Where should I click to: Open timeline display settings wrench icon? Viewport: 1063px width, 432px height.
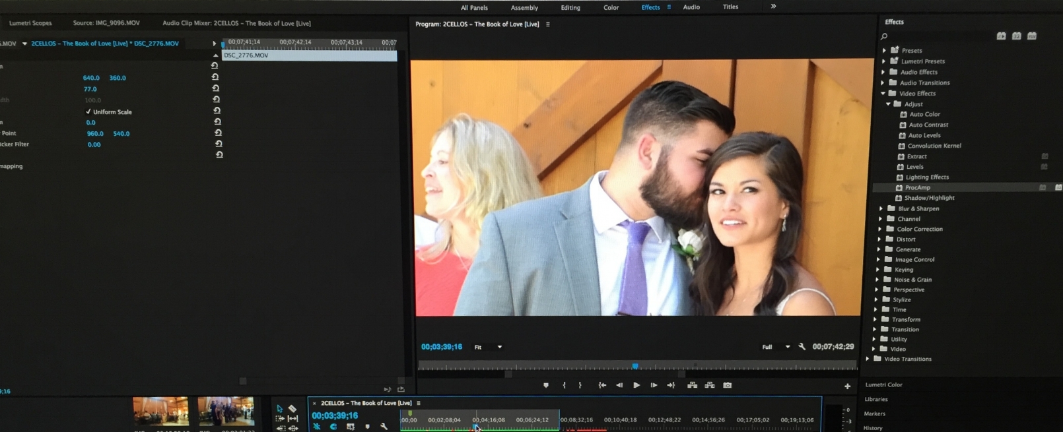[384, 427]
